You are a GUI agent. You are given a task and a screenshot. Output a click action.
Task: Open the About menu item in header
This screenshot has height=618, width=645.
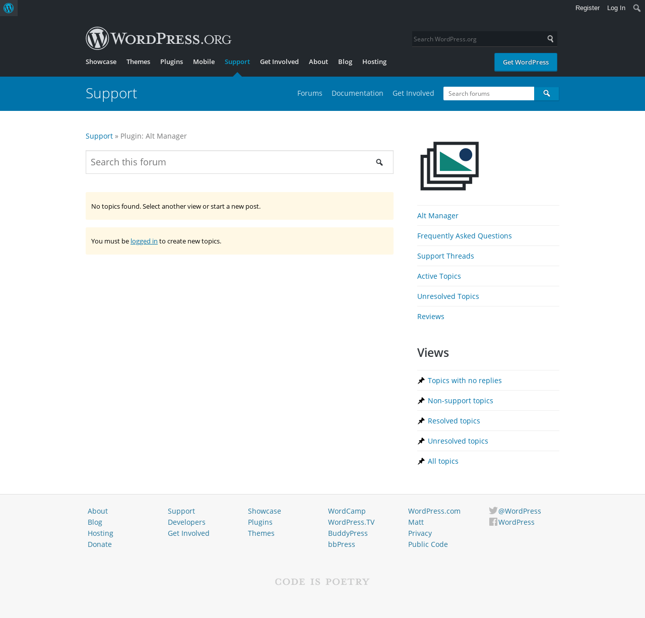tap(318, 61)
